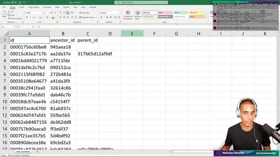
Task: Add a new sheet with plus icon
Action: click(37, 152)
